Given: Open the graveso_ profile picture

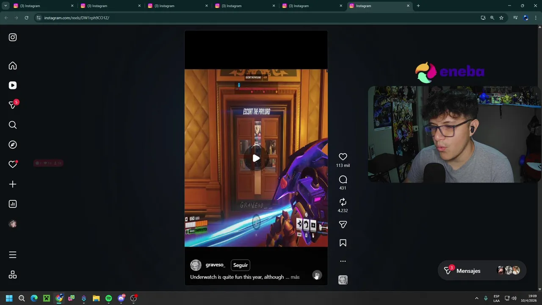Looking at the screenshot, I should (196, 265).
